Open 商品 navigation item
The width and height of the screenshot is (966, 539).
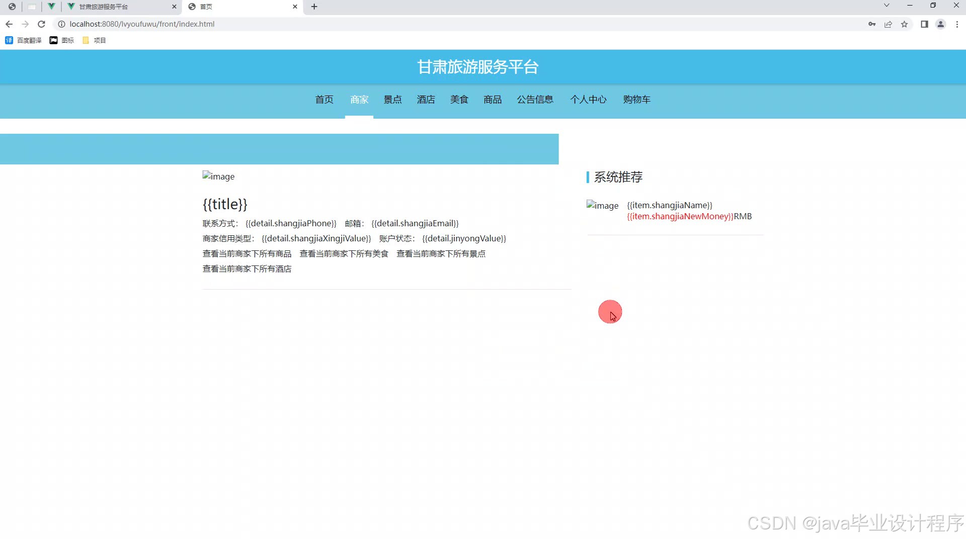point(493,100)
